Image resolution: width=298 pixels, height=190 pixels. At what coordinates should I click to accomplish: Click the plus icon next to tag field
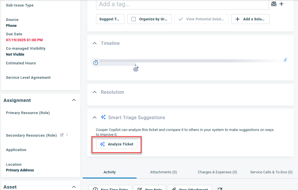pyautogui.click(x=282, y=4)
